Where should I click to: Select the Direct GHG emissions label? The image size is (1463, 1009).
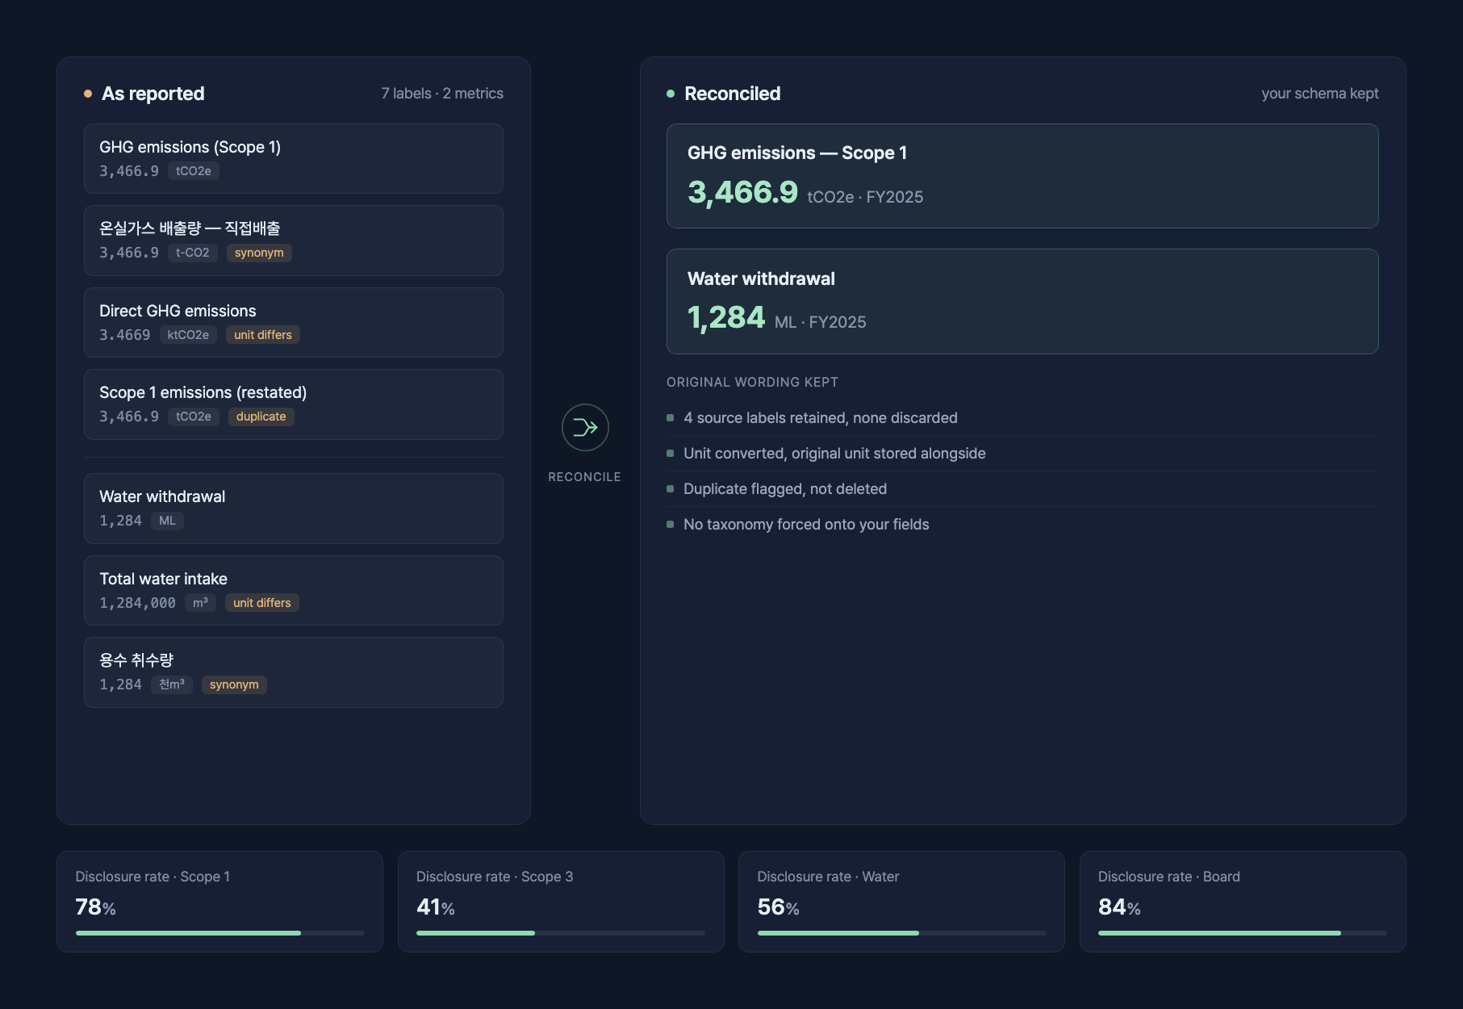tap(178, 311)
